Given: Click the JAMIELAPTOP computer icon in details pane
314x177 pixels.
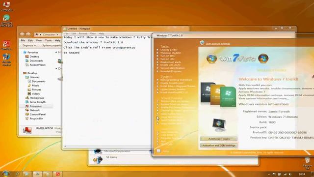Looking at the screenshot, I should (x=27, y=130).
